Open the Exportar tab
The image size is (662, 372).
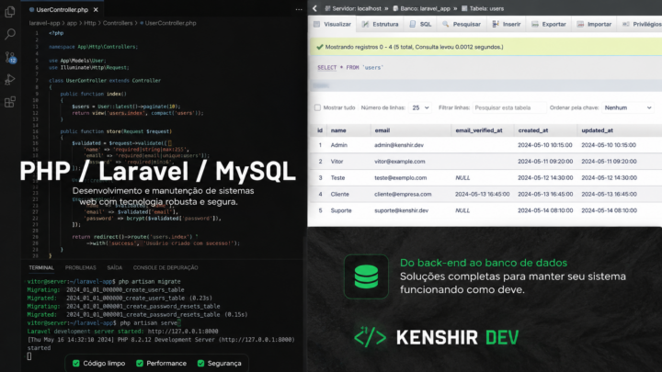coord(549,24)
